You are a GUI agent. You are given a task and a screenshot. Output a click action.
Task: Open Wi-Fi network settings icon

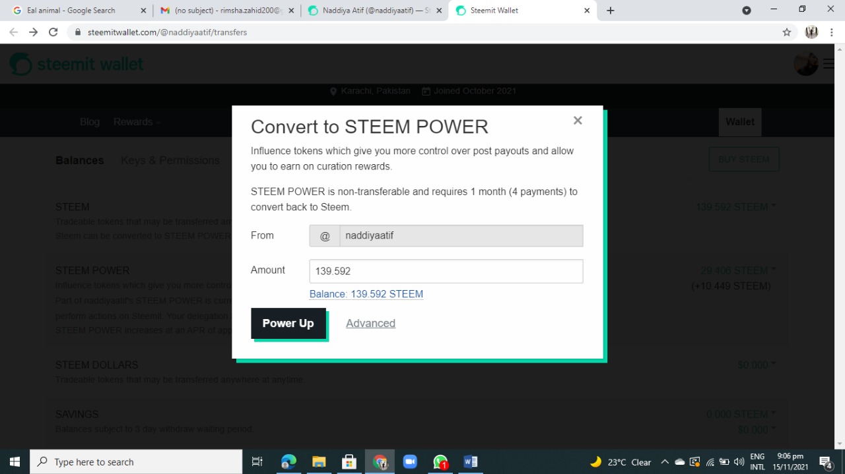tap(710, 461)
